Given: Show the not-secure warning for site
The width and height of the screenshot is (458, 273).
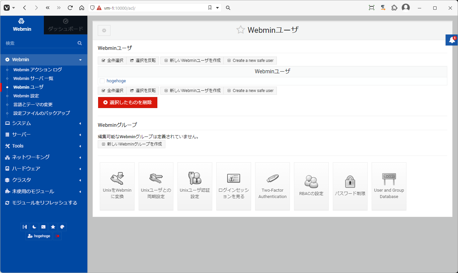Looking at the screenshot, I should coord(99,8).
